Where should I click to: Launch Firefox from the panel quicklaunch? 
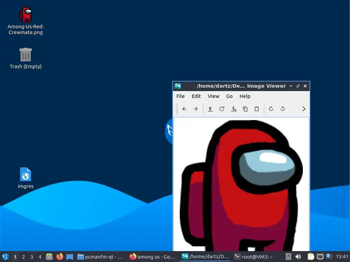[59, 257]
